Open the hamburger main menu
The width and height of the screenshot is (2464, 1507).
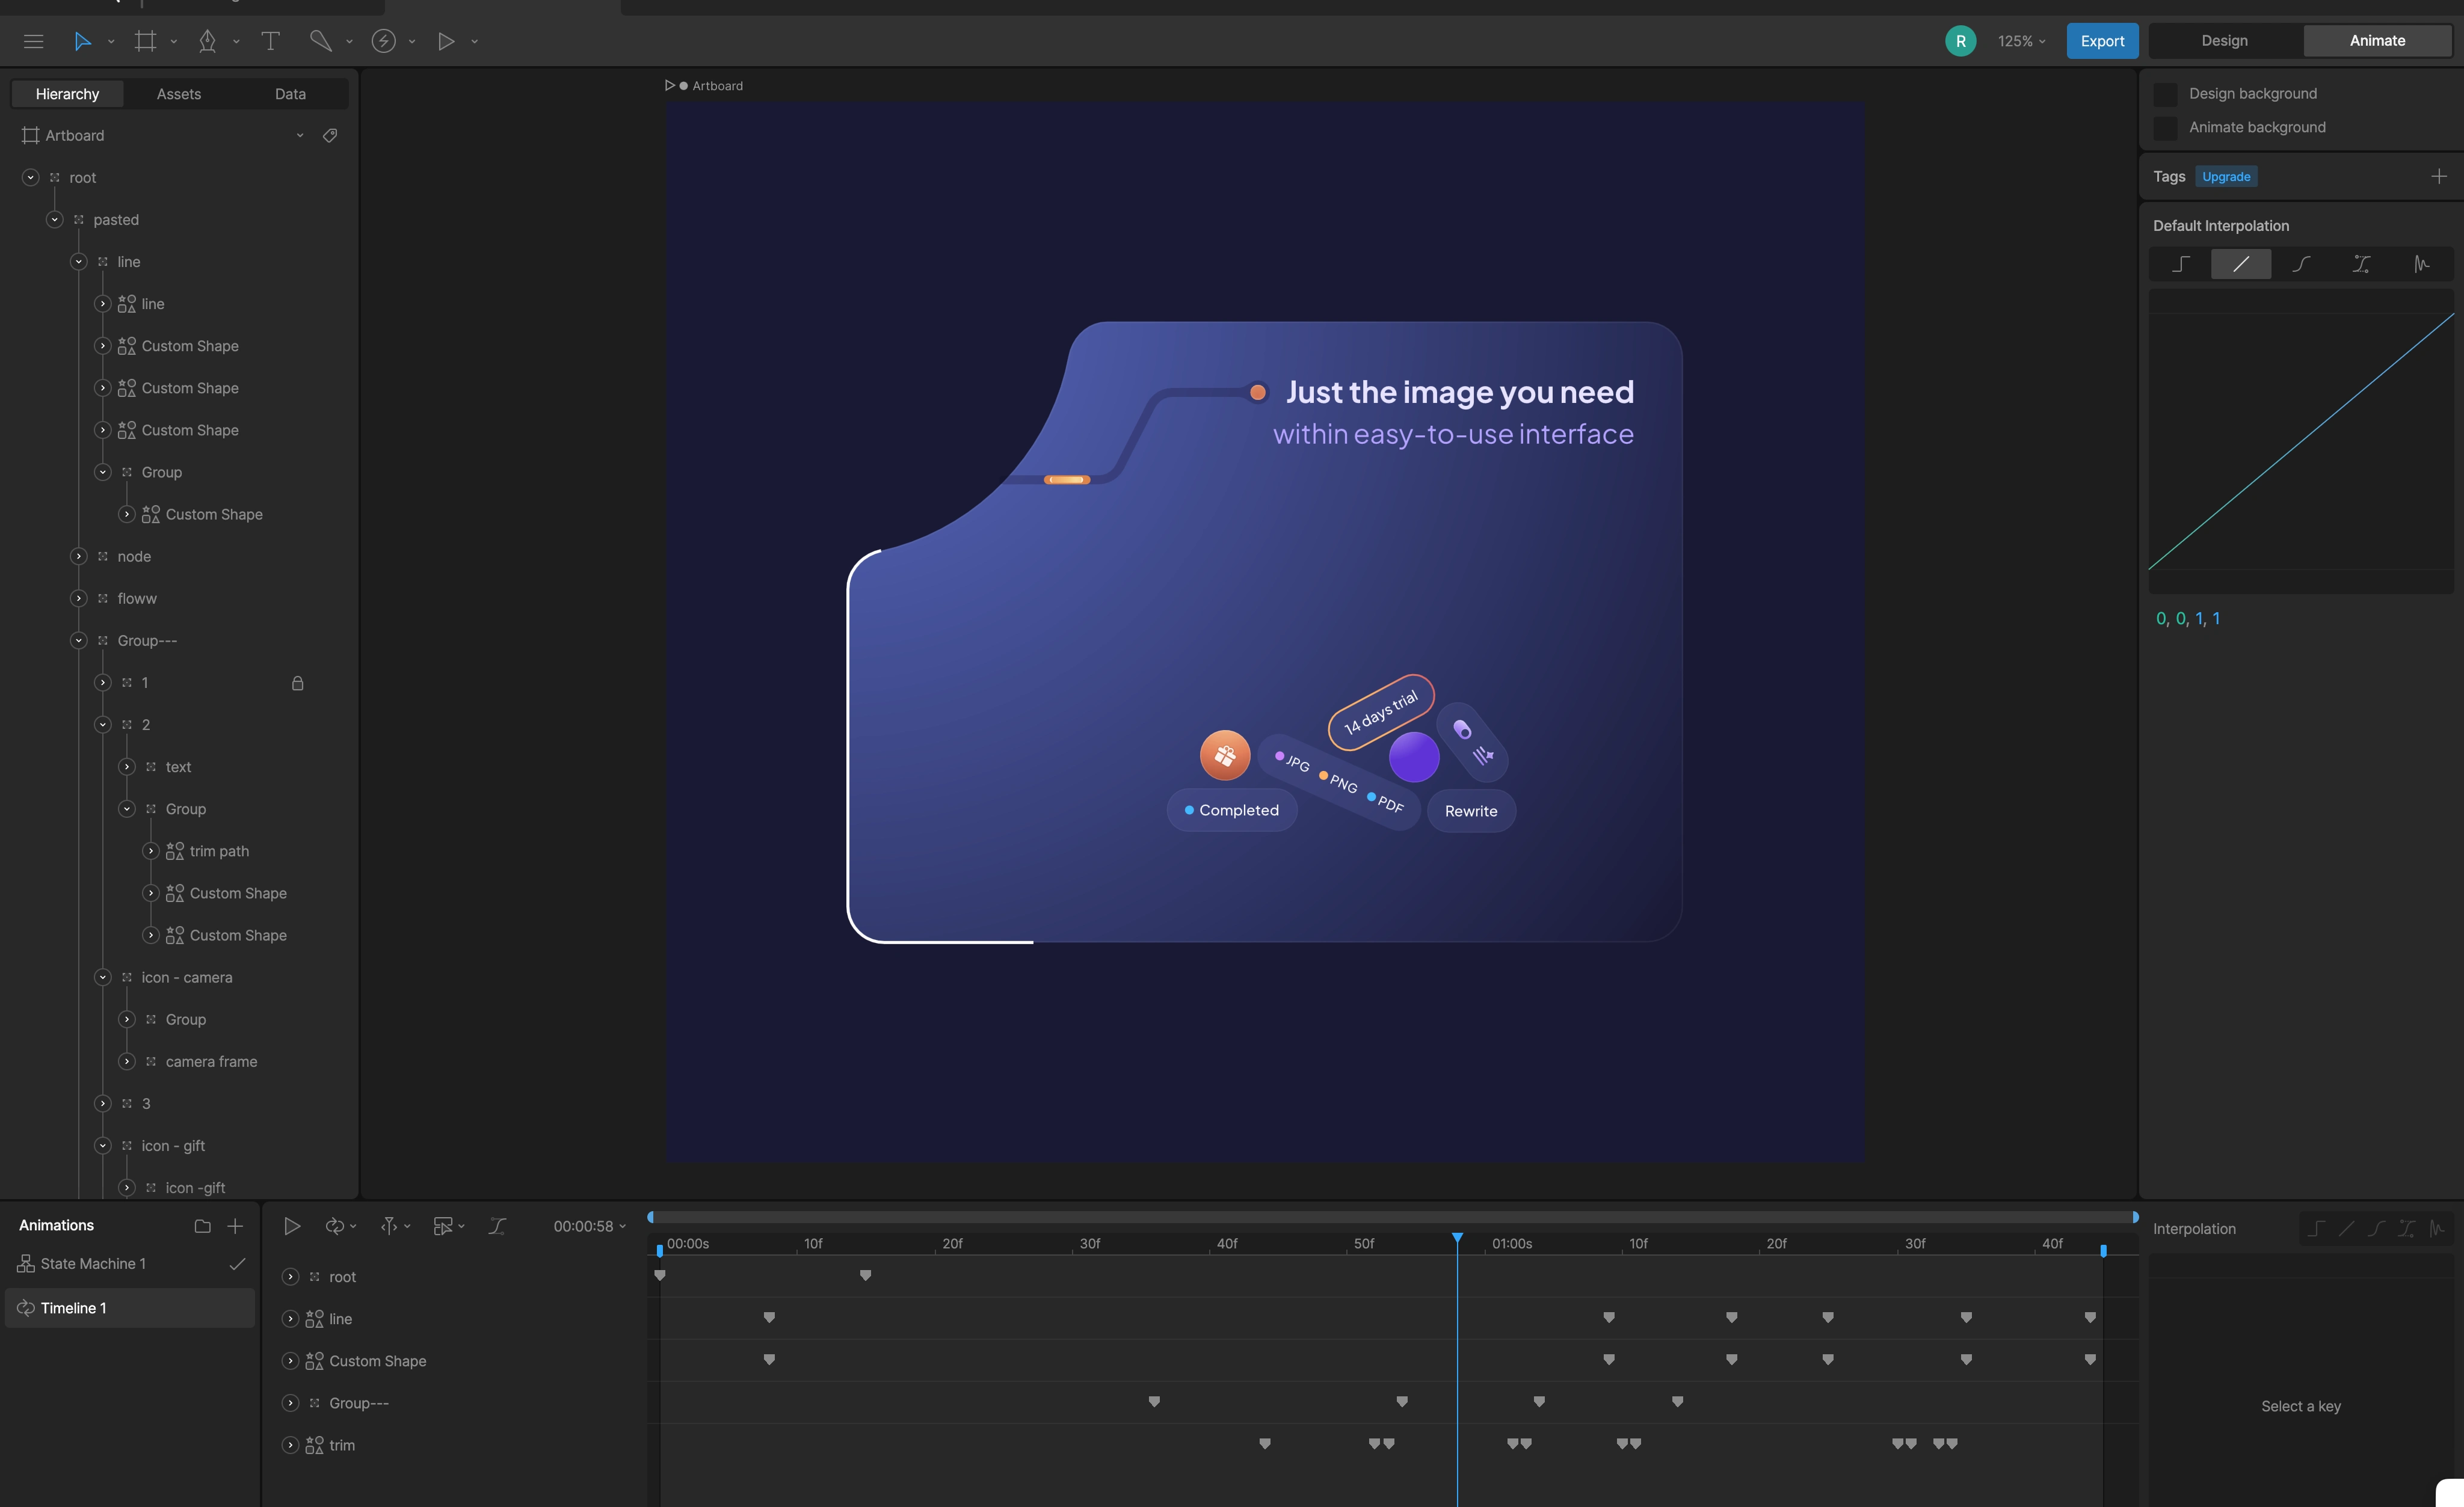click(33, 41)
